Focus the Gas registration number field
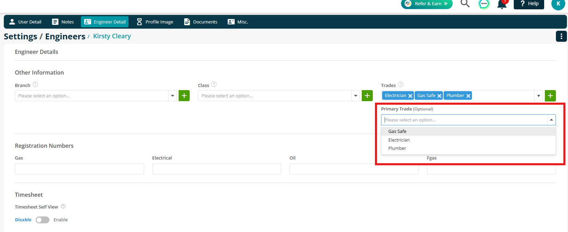The image size is (568, 232). point(79,169)
